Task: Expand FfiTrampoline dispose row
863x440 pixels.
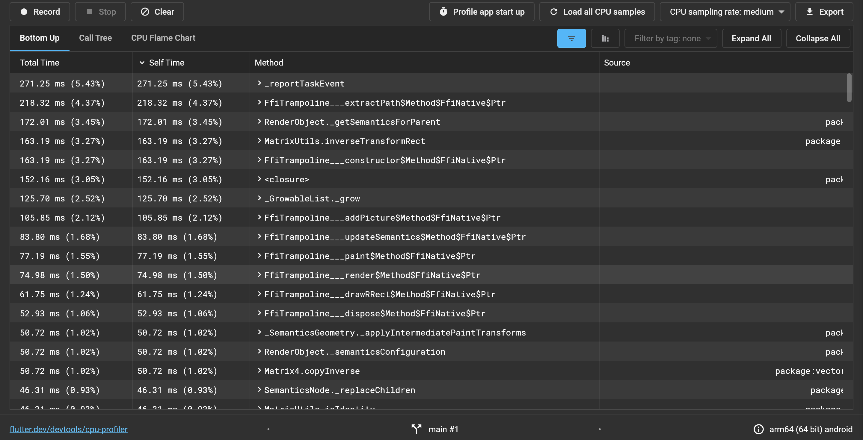Action: [259, 313]
